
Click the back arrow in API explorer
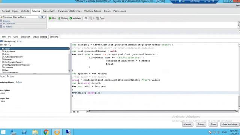tap(1, 45)
